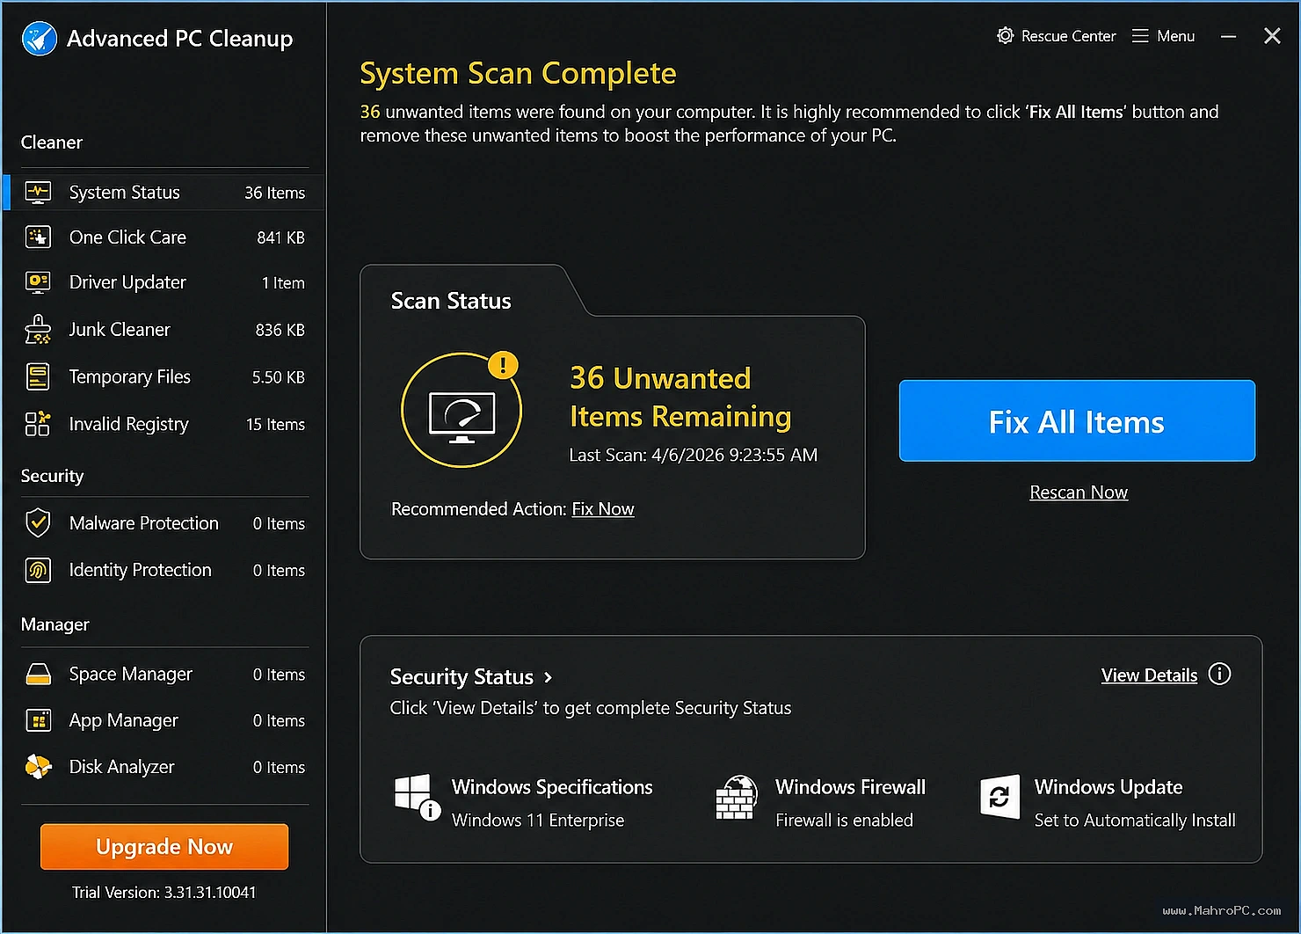Click '836 KB' value beside Junk Cleaner
The height and width of the screenshot is (934, 1301).
click(x=280, y=330)
